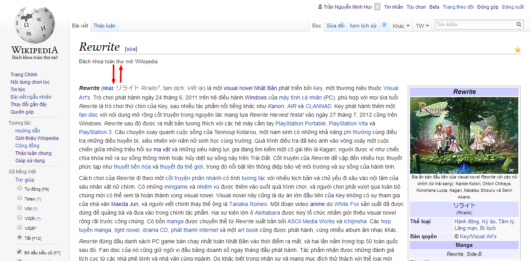This screenshot has width=530, height=261.
Task: Open the Giúp sử dụng sidebar link
Action: 30,160
